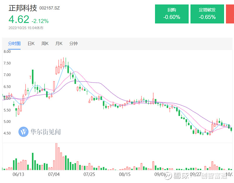Open the 月K view
234x183 pixels.
[x=58, y=43]
